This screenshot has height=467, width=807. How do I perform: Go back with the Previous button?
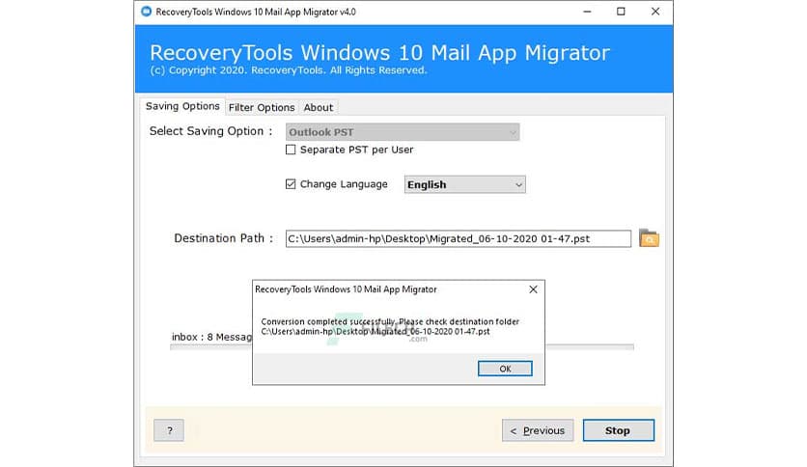tap(538, 430)
